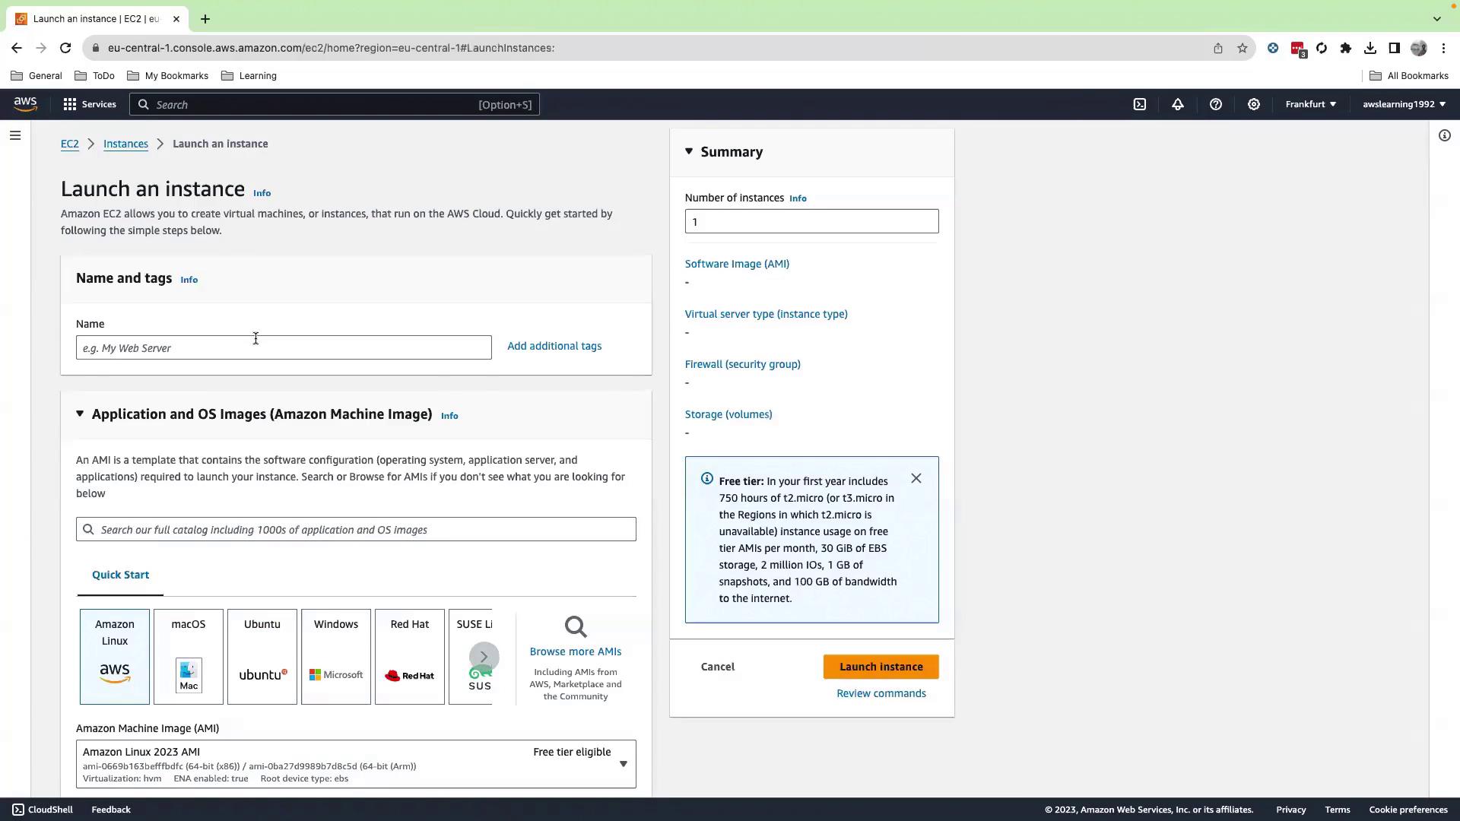Collapse the Summary panel

[689, 152]
